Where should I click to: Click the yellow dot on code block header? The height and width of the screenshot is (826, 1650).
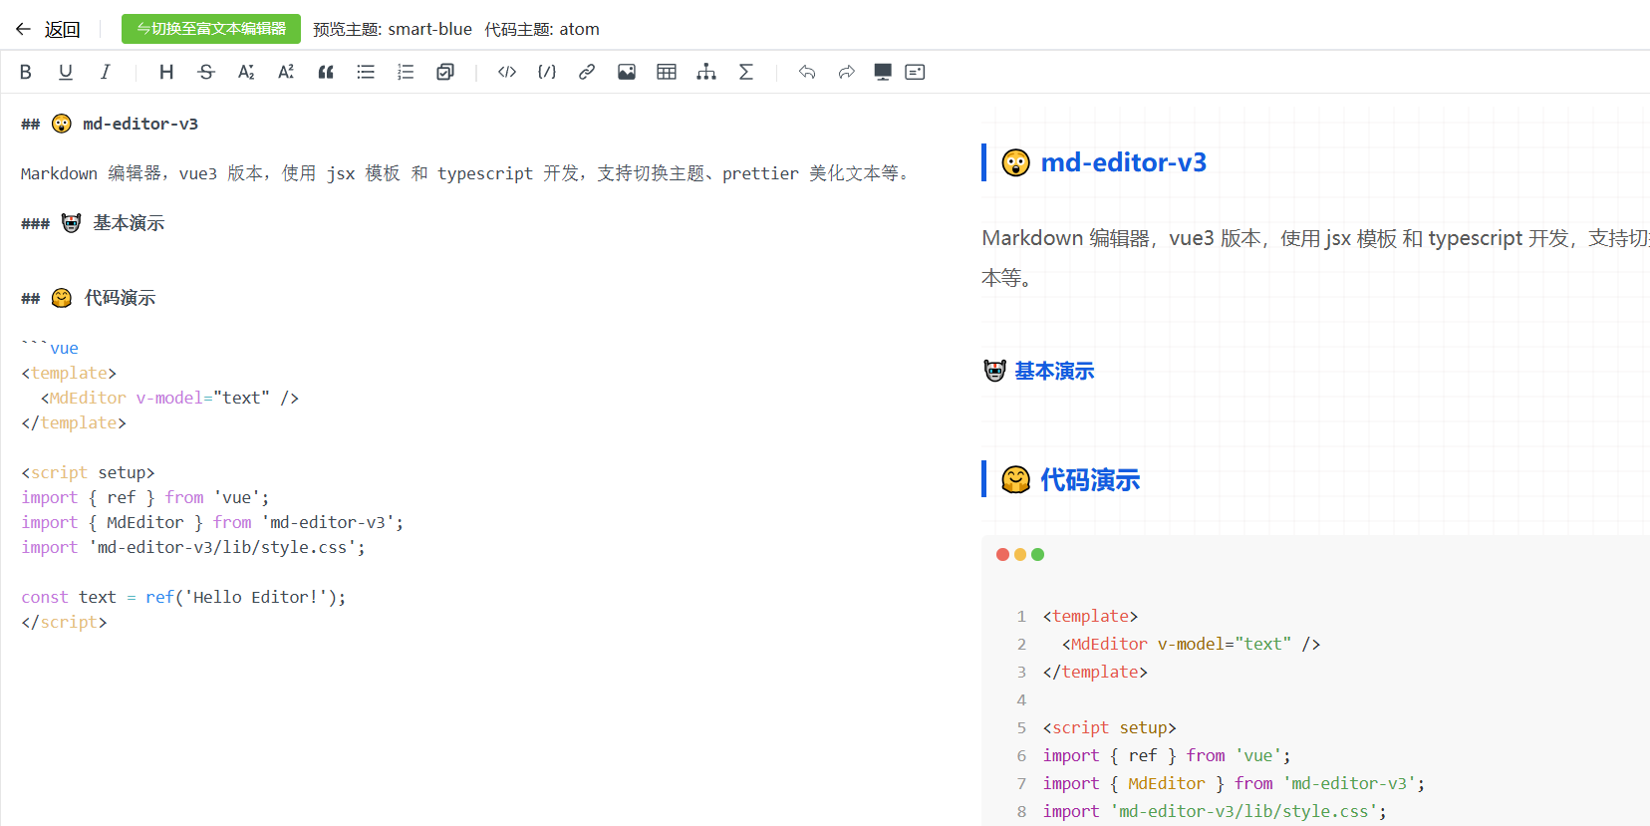1020,554
